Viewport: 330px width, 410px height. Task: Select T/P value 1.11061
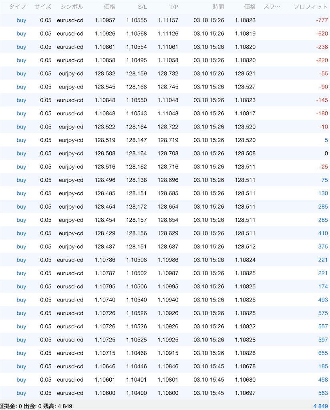click(168, 47)
